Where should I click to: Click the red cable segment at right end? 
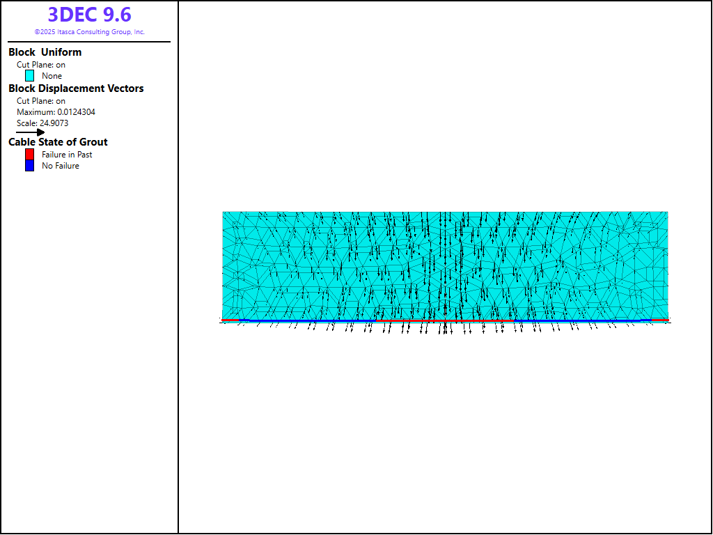click(660, 320)
